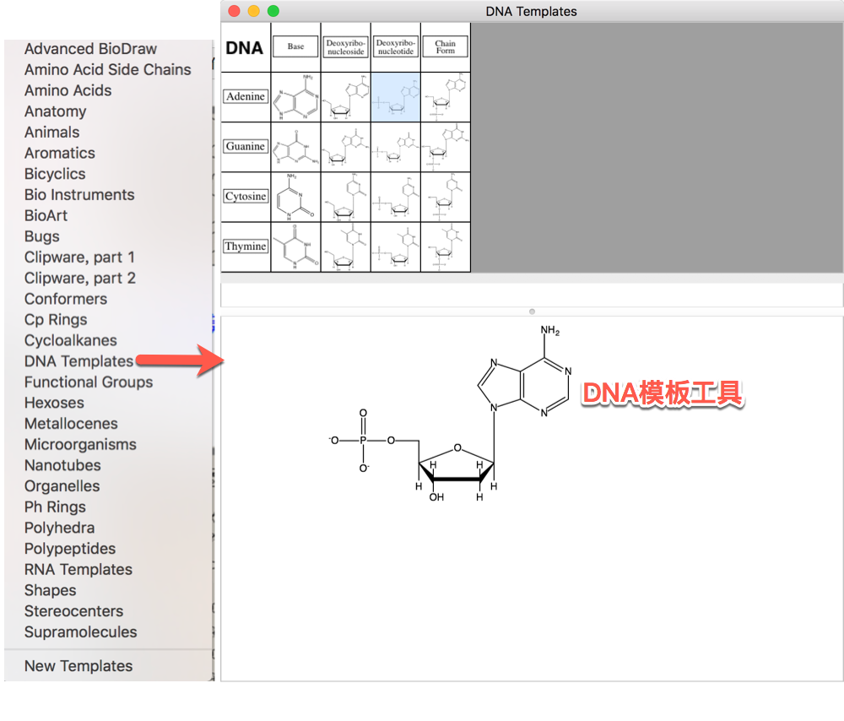Image resolution: width=844 pixels, height=721 pixels.
Task: Select the Thymine chain form template
Action: point(446,247)
